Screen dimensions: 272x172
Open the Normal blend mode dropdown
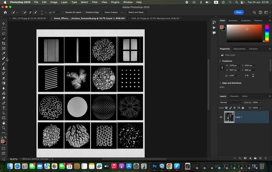coord(231,103)
